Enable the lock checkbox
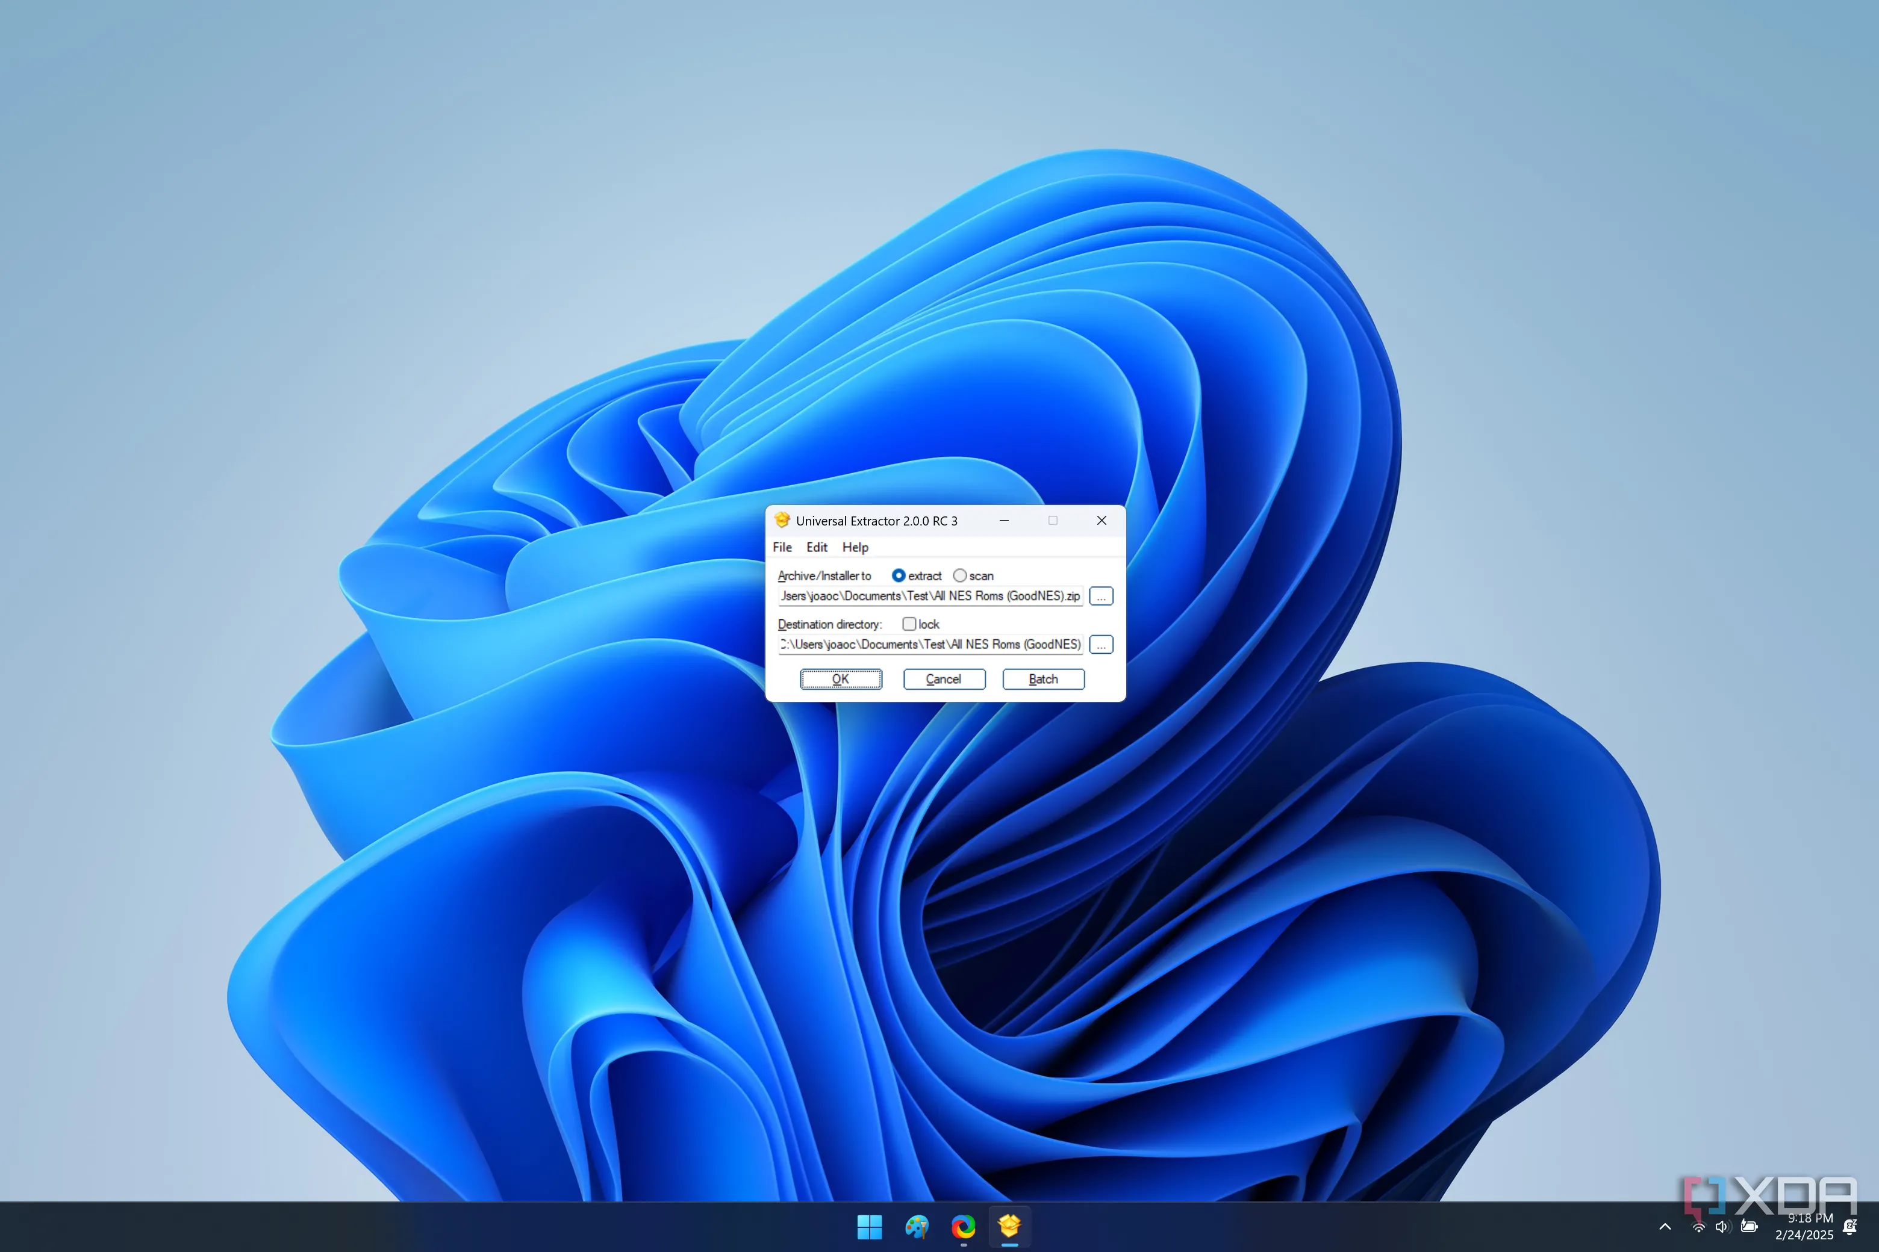This screenshot has width=1879, height=1252. tap(920, 624)
